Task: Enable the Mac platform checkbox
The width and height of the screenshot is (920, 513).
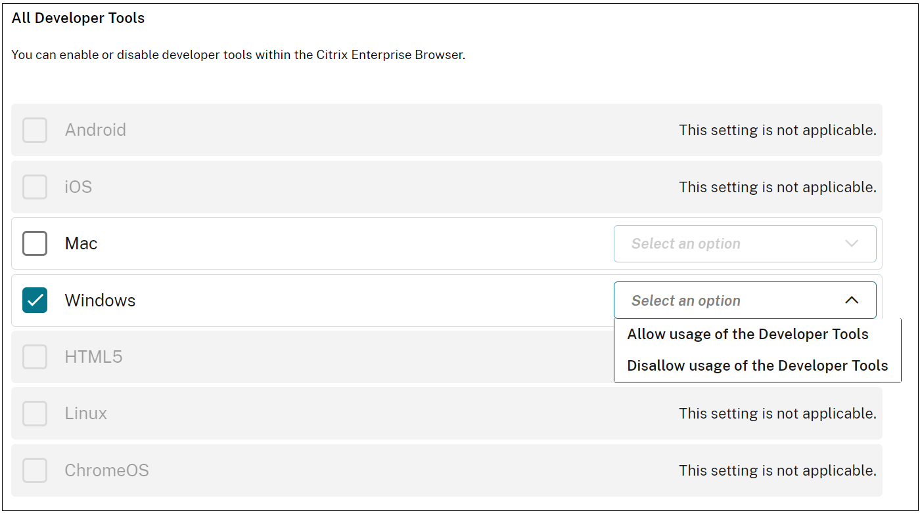Action: click(35, 243)
